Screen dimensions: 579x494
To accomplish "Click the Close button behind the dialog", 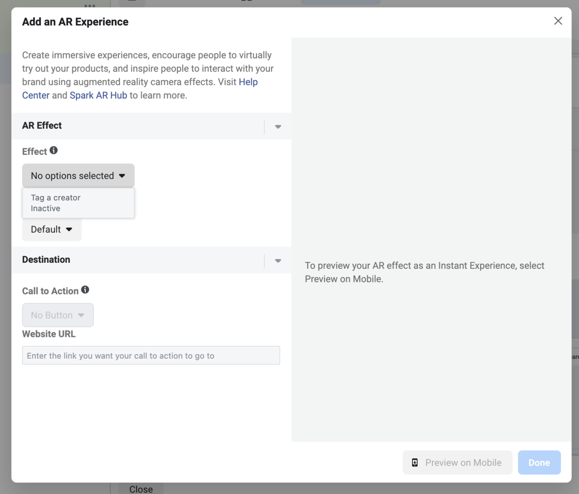I will point(141,489).
